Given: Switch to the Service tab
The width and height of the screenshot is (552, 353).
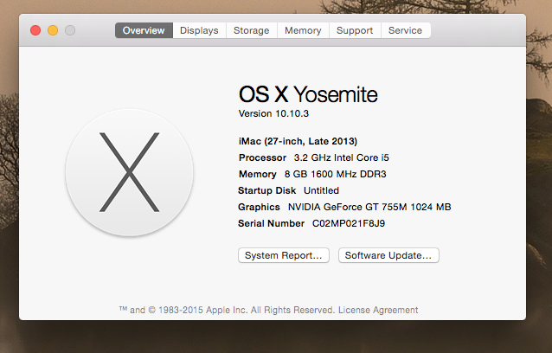Looking at the screenshot, I should [x=405, y=30].
